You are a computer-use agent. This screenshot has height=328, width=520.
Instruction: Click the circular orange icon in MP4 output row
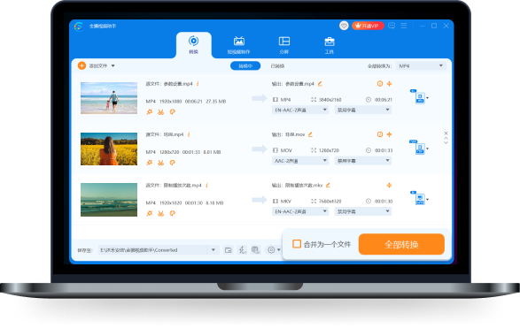(380, 84)
